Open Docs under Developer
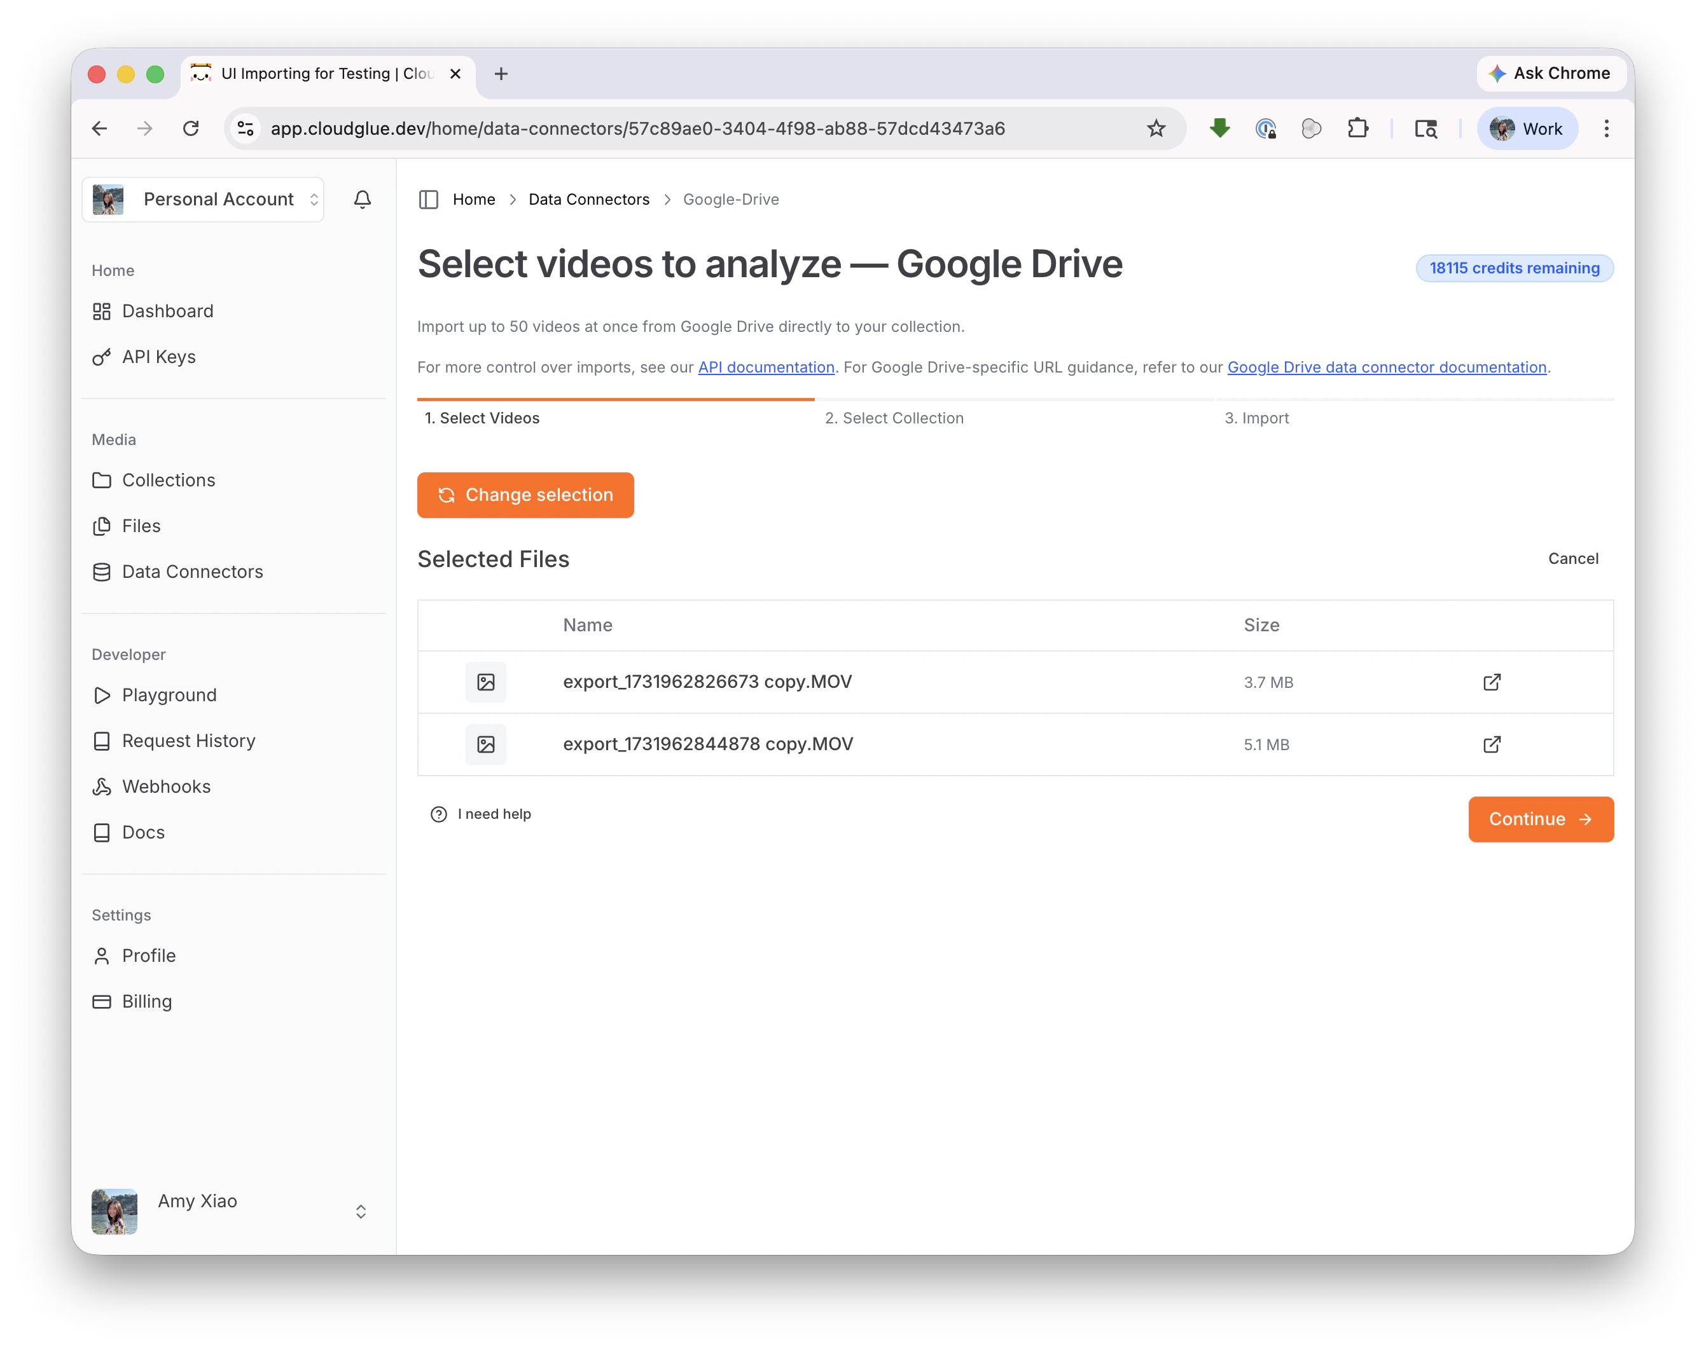 click(142, 832)
